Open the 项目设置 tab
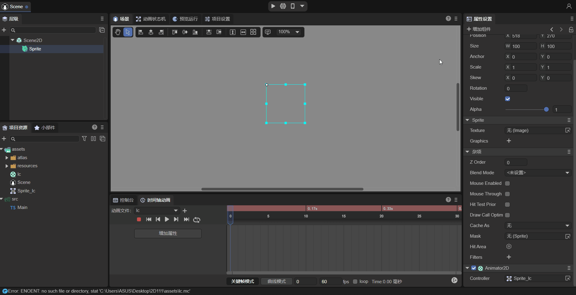The width and height of the screenshot is (576, 295). click(x=217, y=19)
